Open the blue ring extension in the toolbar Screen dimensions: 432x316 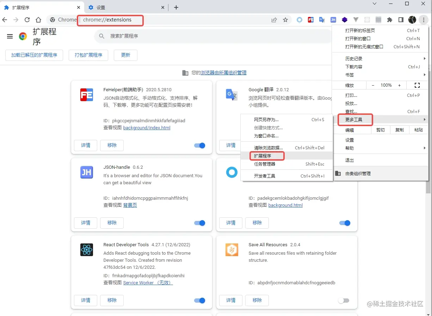(300, 20)
